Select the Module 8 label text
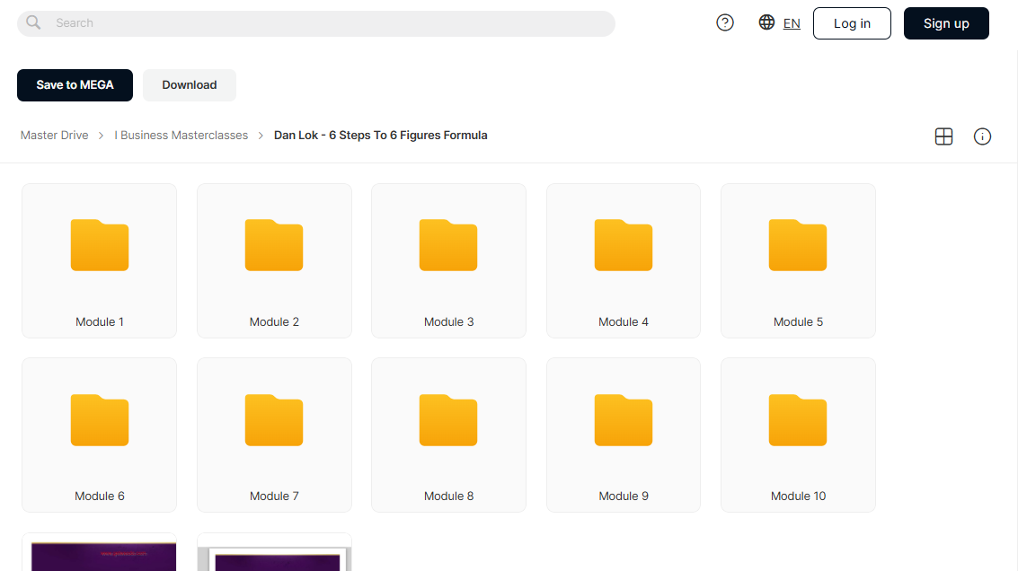 (x=448, y=496)
